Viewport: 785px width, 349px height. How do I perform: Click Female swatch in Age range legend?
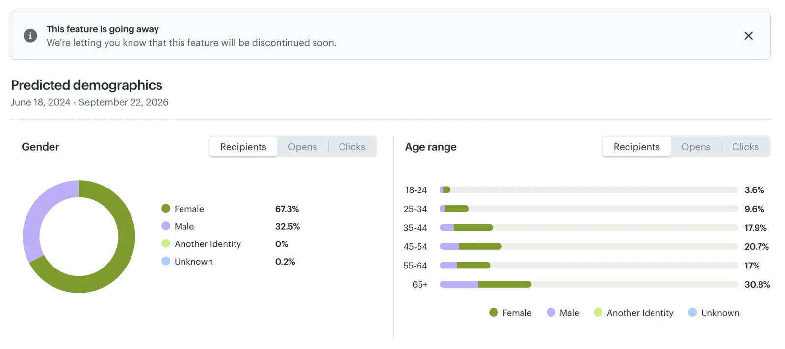[494, 312]
